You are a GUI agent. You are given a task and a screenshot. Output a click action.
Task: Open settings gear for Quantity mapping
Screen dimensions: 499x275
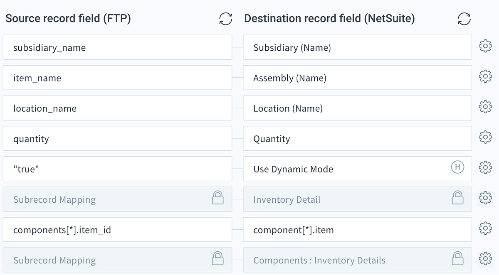click(485, 137)
